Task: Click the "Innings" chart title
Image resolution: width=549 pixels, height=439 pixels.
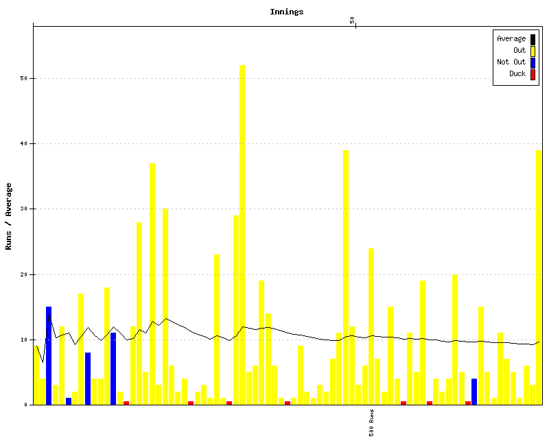Action: tap(286, 12)
